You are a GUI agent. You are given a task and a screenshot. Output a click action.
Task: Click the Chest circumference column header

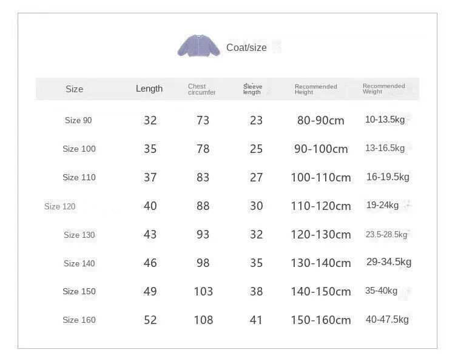(x=201, y=89)
